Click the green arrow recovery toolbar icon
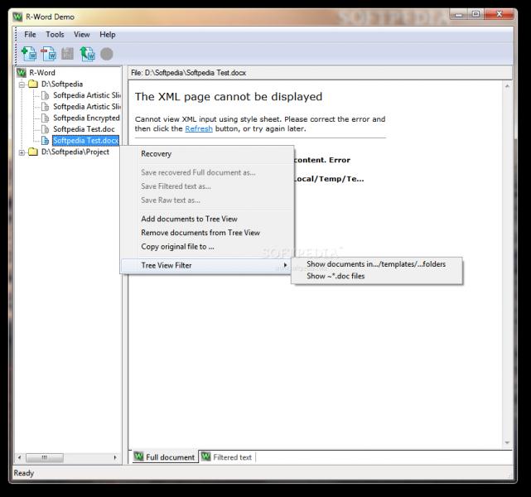531x497 pixels. pyautogui.click(x=87, y=54)
